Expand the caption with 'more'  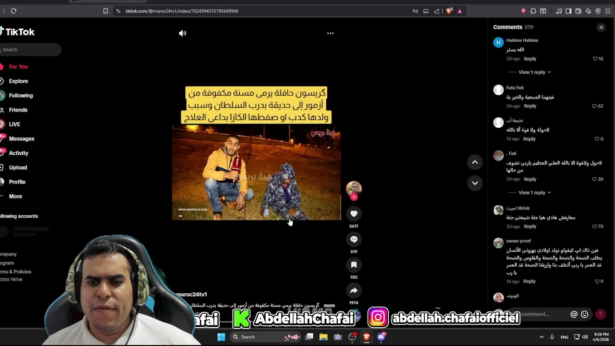329,306
